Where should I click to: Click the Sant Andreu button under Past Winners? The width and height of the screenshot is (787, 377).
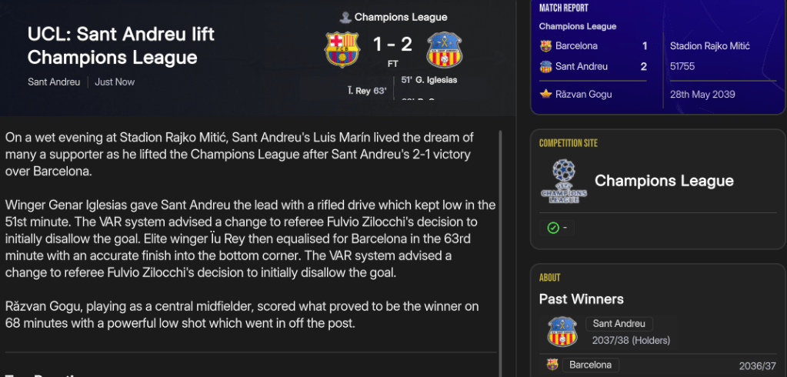tap(619, 324)
